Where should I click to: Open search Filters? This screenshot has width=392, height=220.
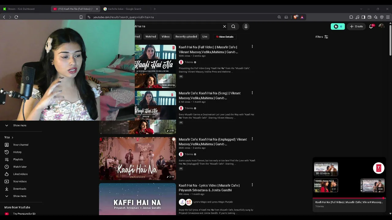point(322,37)
